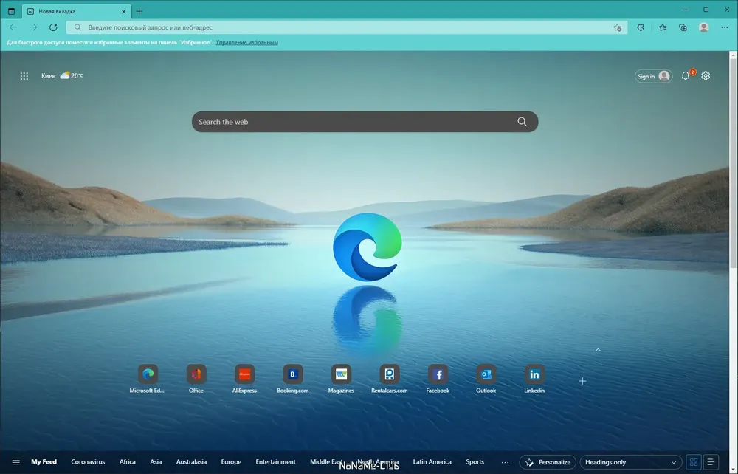Viewport: 738px width, 474px height.
Task: Open the Favorites star list icon
Action: coord(663,27)
